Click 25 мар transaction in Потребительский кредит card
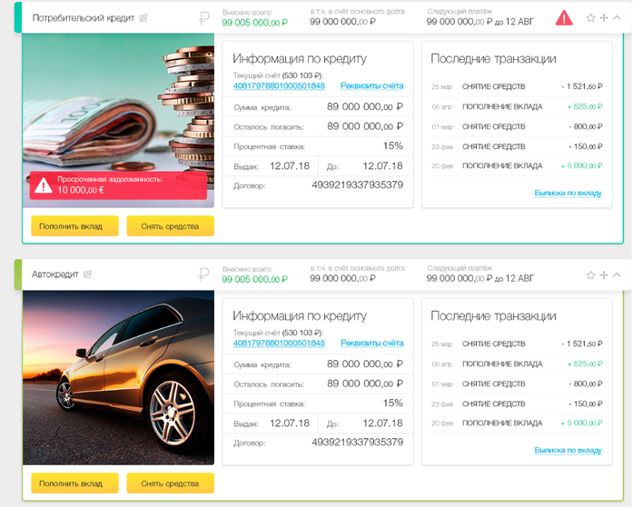The height and width of the screenshot is (508, 633). pyautogui.click(x=517, y=86)
